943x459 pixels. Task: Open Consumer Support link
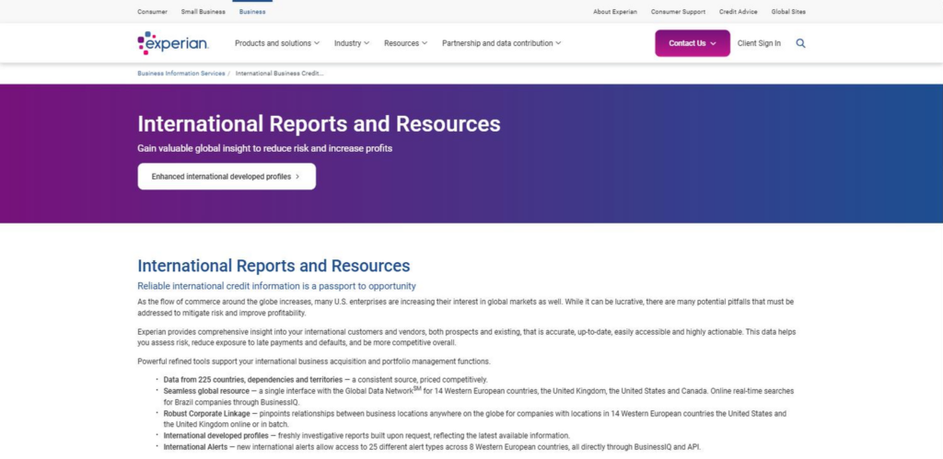tap(678, 11)
